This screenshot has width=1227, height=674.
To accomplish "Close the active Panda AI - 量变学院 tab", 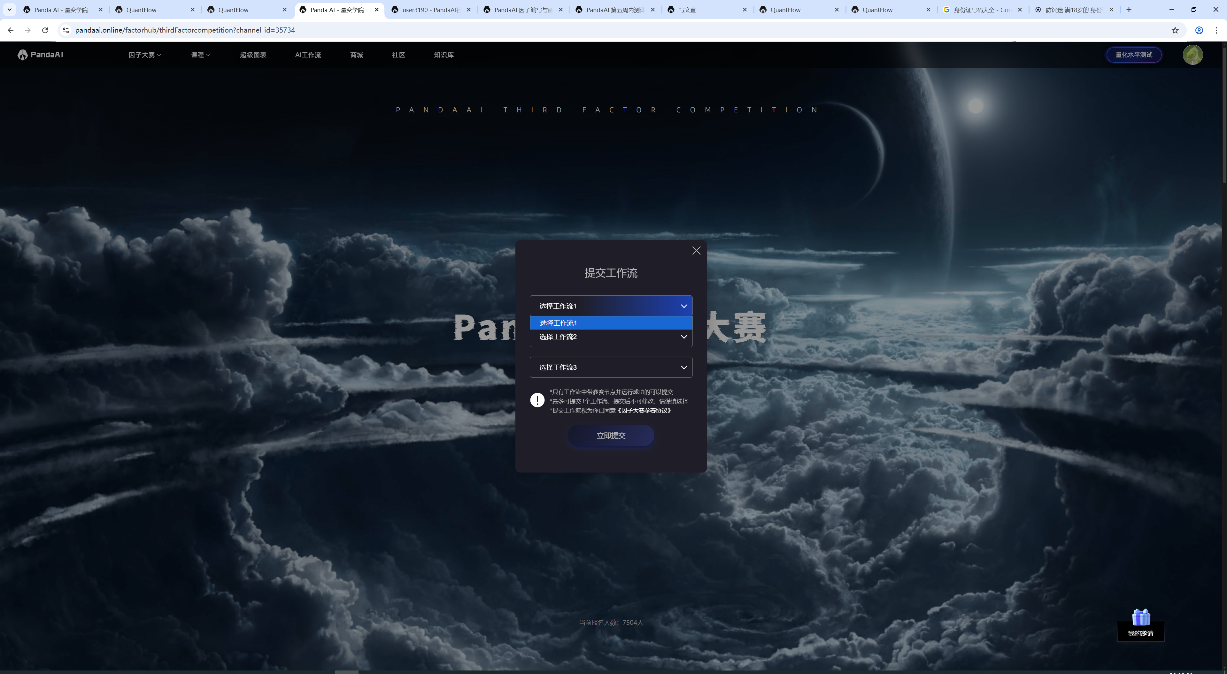I will pyautogui.click(x=377, y=10).
